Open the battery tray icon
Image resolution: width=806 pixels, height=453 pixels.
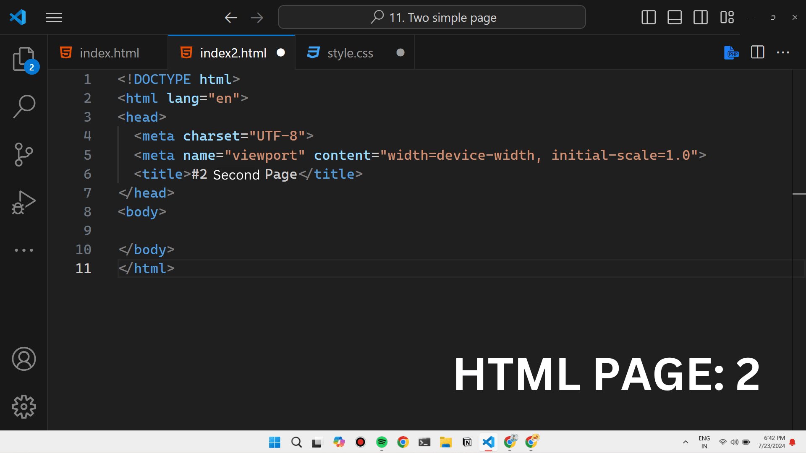pyautogui.click(x=746, y=442)
